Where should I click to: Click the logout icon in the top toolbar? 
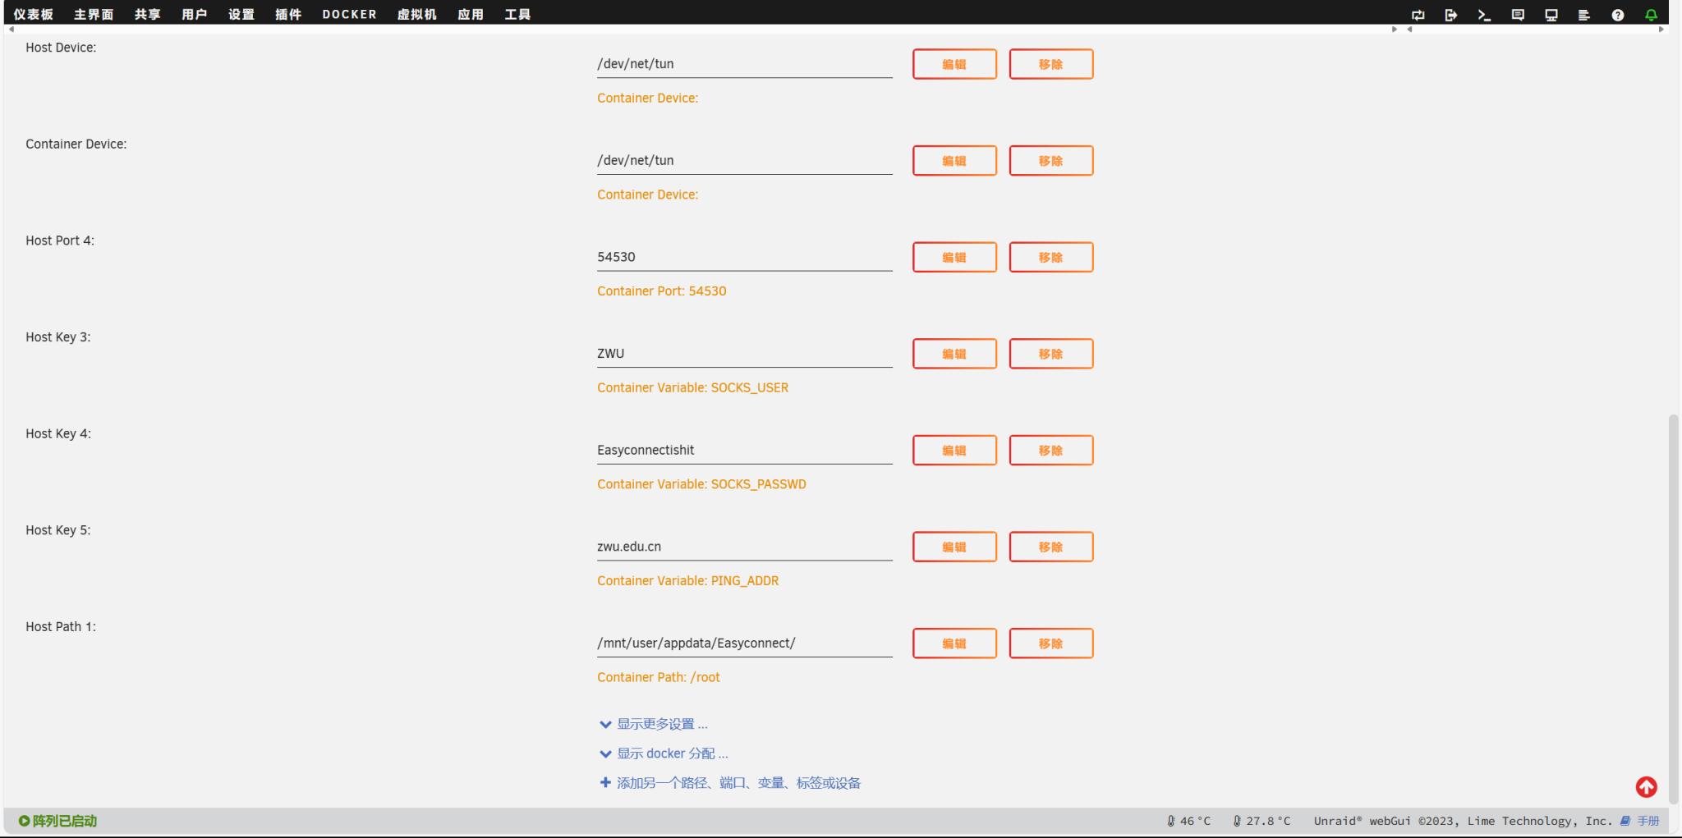(x=1451, y=14)
